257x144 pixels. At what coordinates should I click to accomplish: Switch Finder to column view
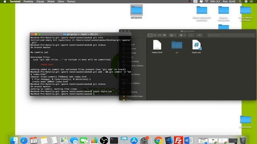pos(159,35)
